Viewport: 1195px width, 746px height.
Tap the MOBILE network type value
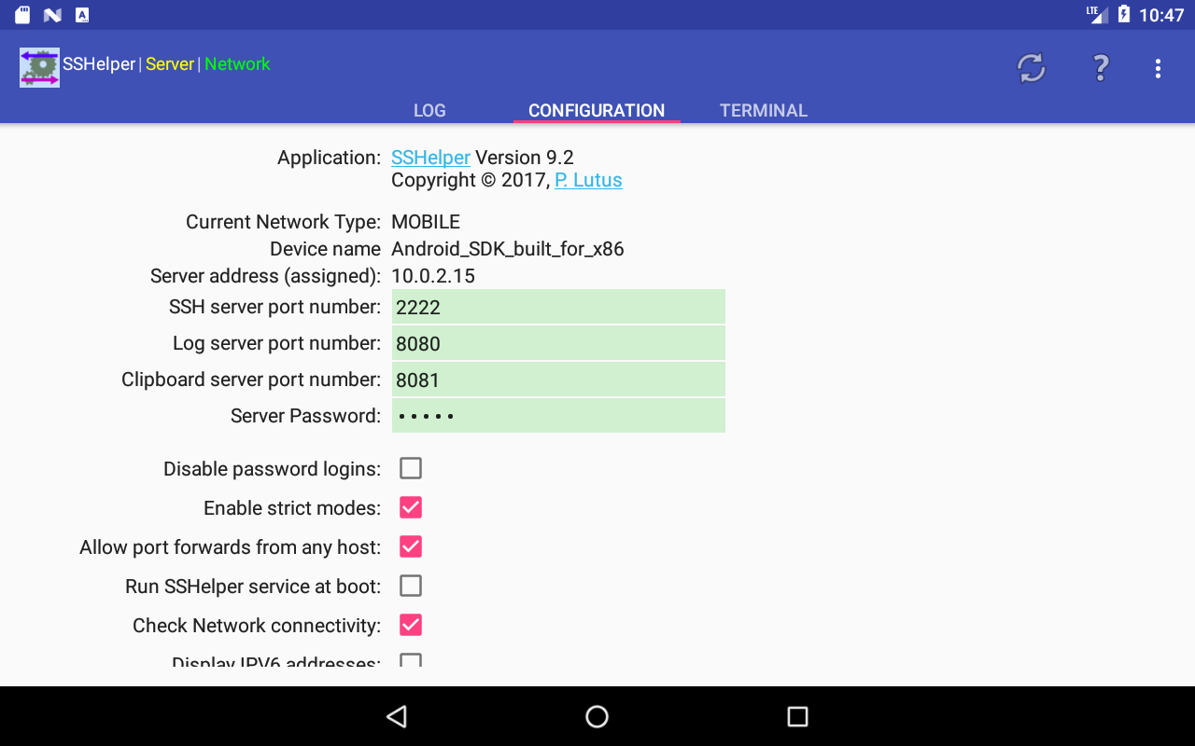coord(426,222)
